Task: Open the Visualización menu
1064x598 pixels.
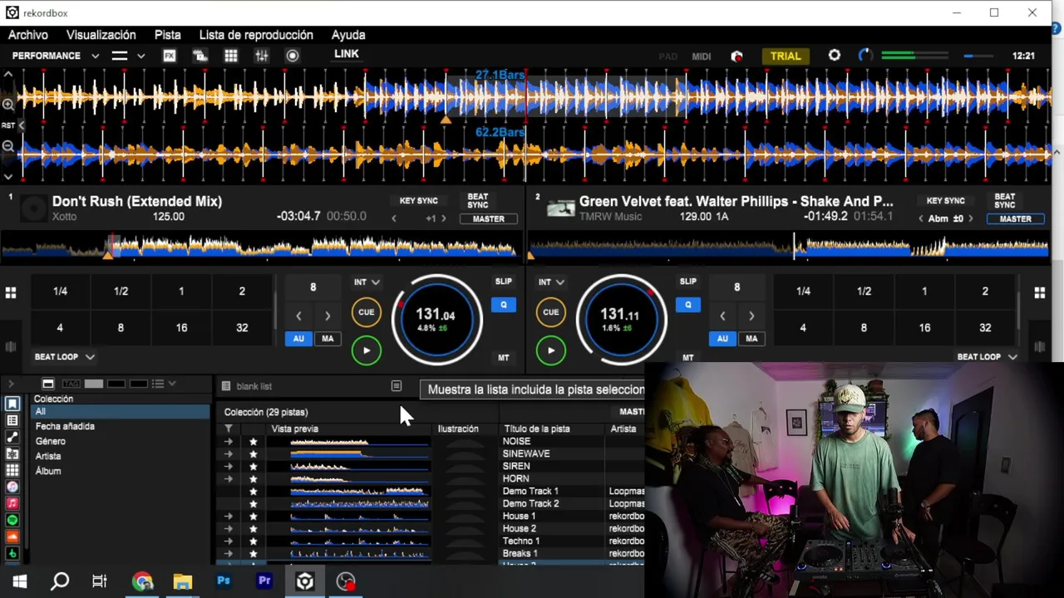Action: (101, 35)
